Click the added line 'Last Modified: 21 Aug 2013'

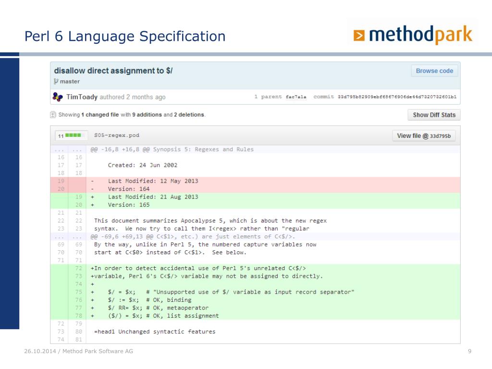[x=256, y=197]
